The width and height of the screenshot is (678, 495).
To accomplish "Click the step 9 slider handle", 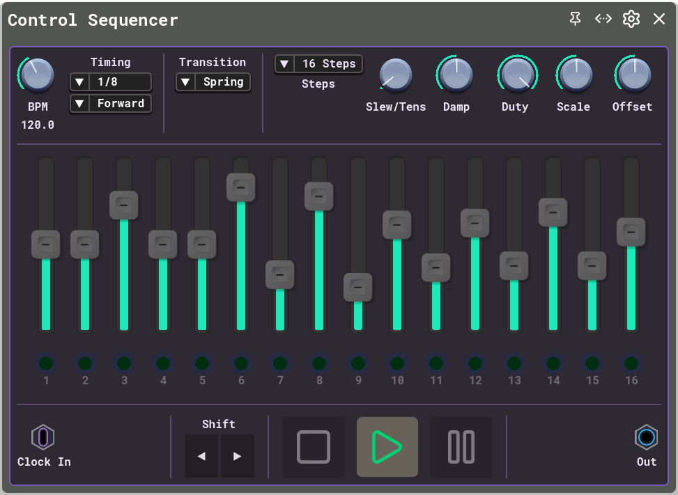I will (x=358, y=288).
